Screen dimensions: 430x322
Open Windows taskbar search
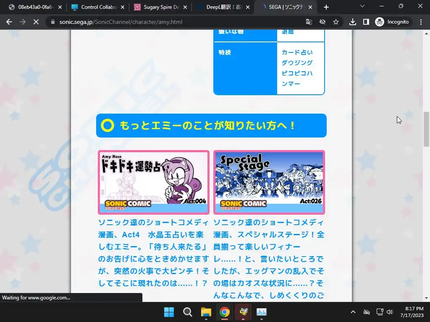(188, 312)
